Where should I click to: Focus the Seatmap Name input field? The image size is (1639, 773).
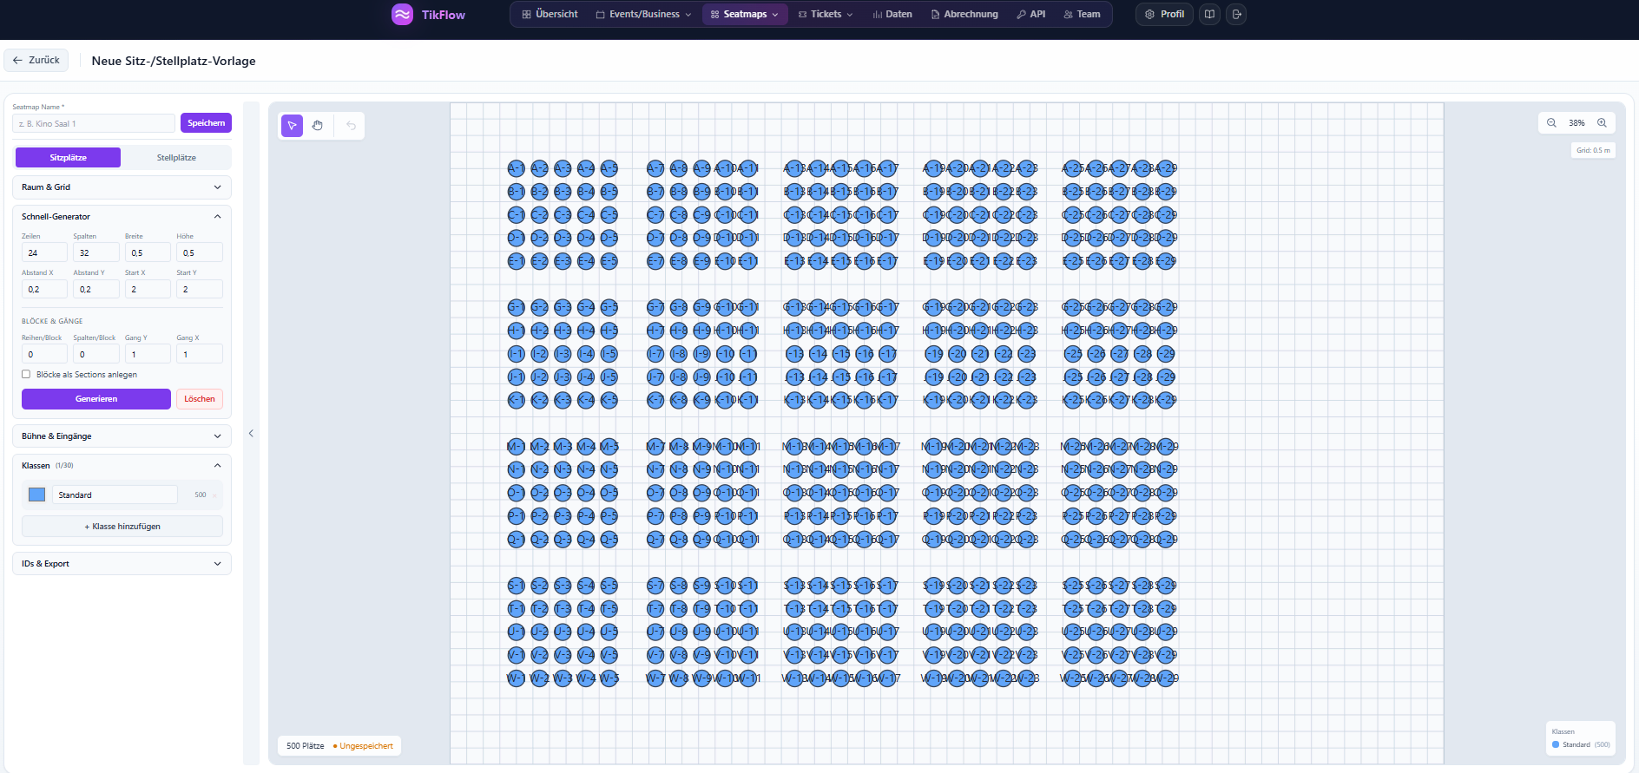click(x=94, y=124)
